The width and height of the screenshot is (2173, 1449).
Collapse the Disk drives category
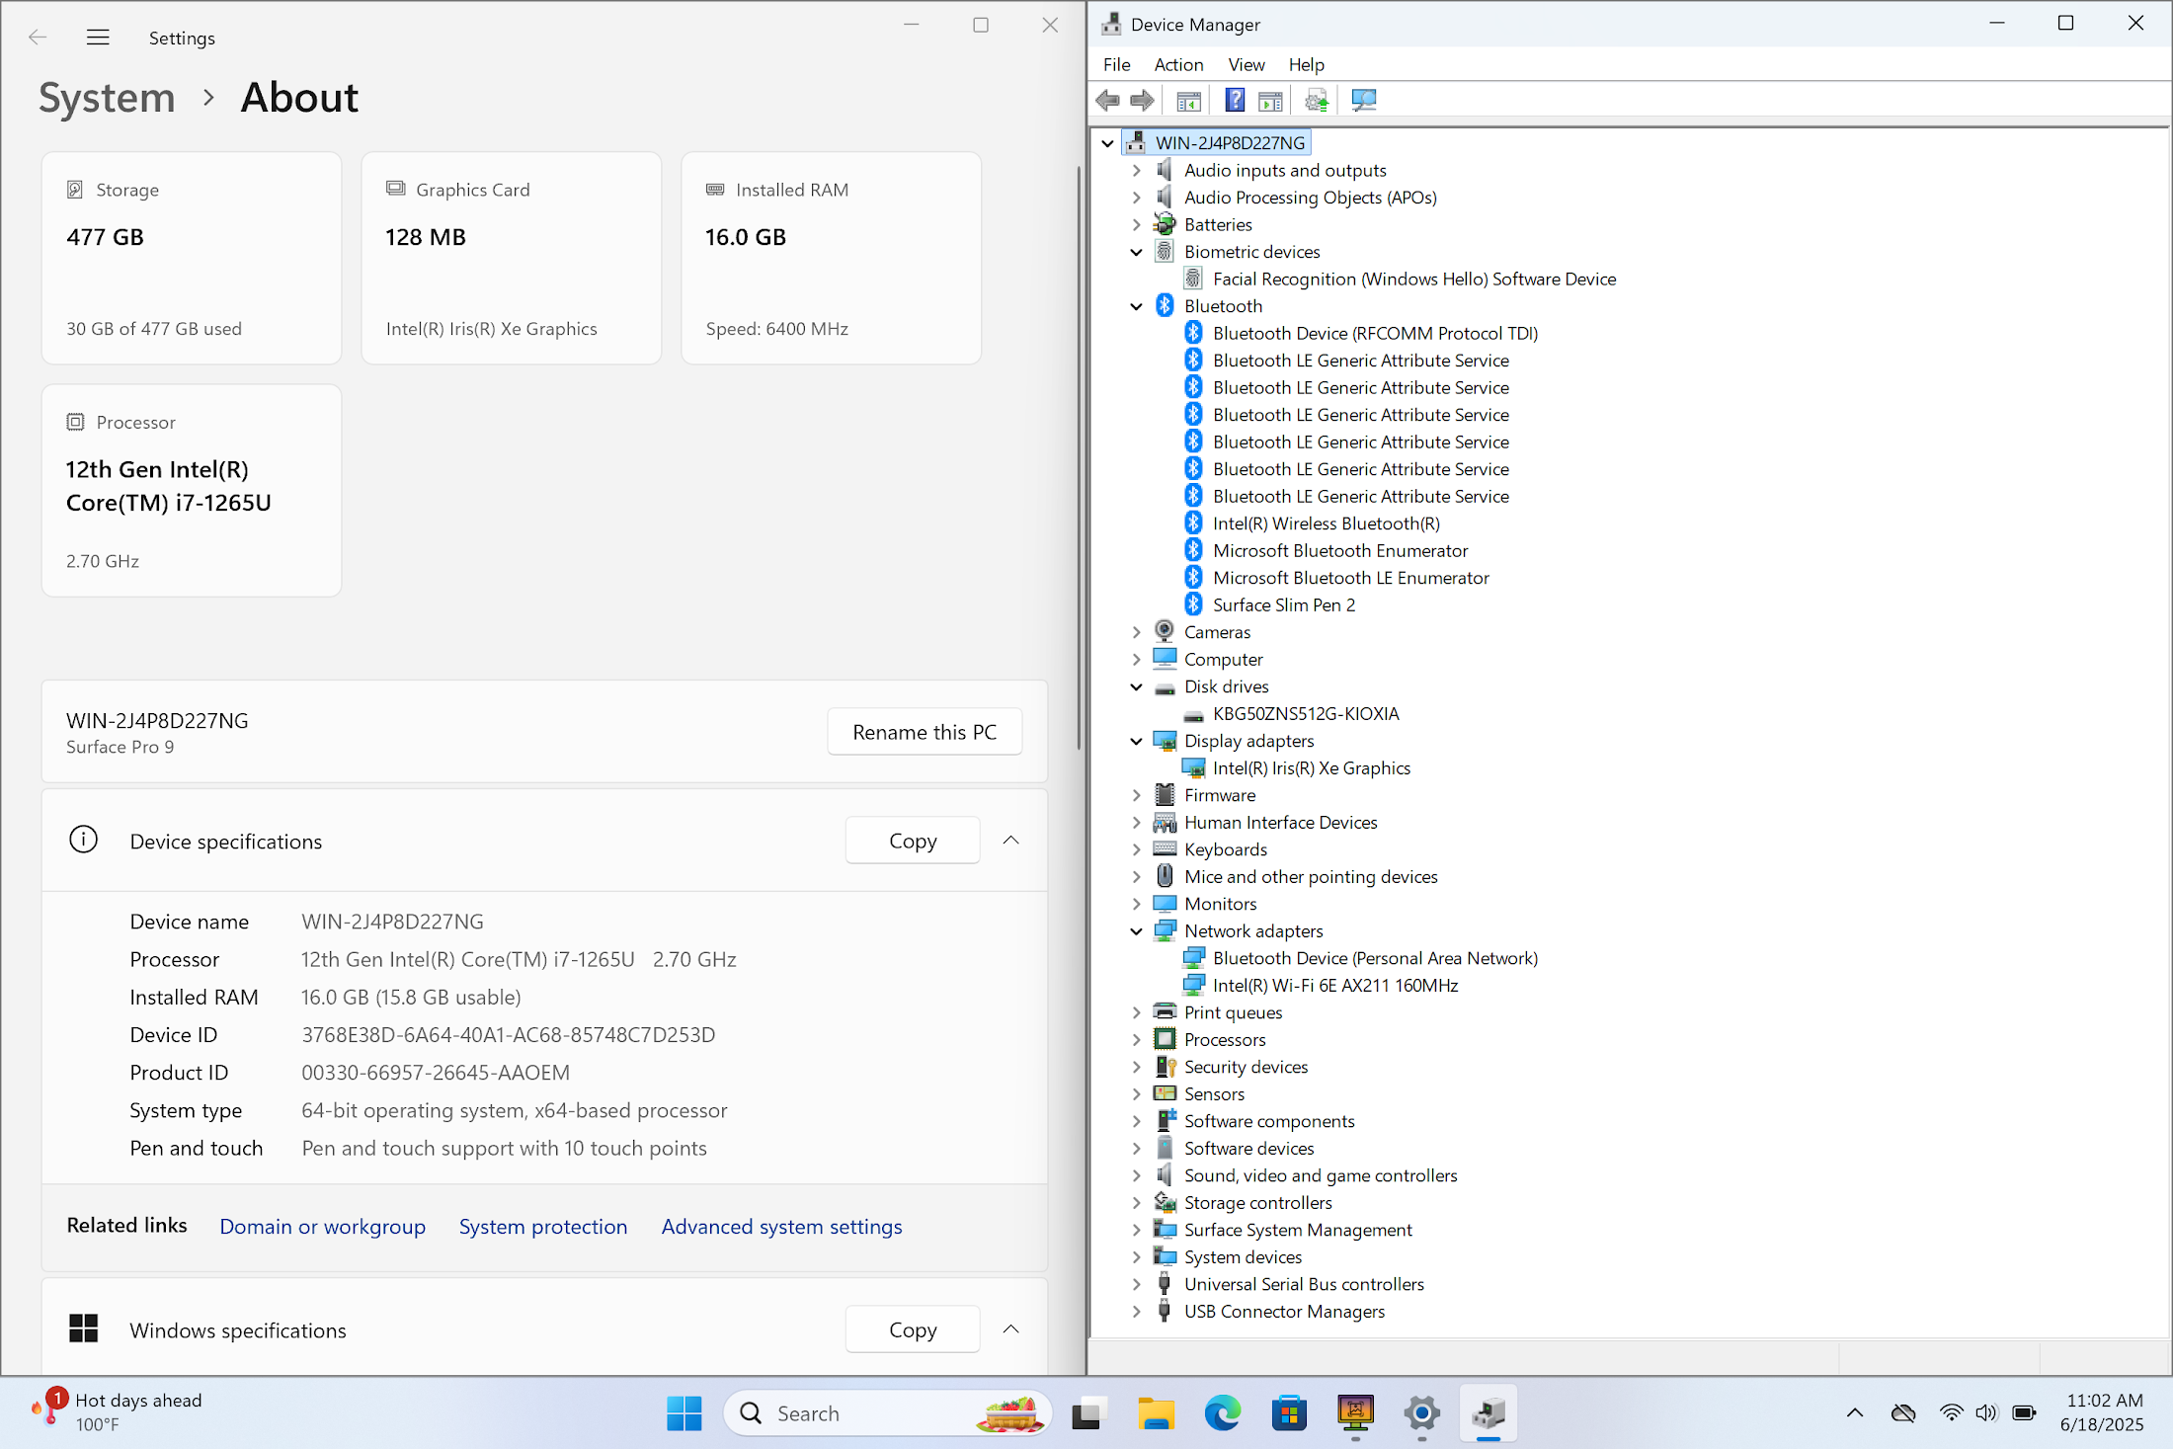(1136, 686)
